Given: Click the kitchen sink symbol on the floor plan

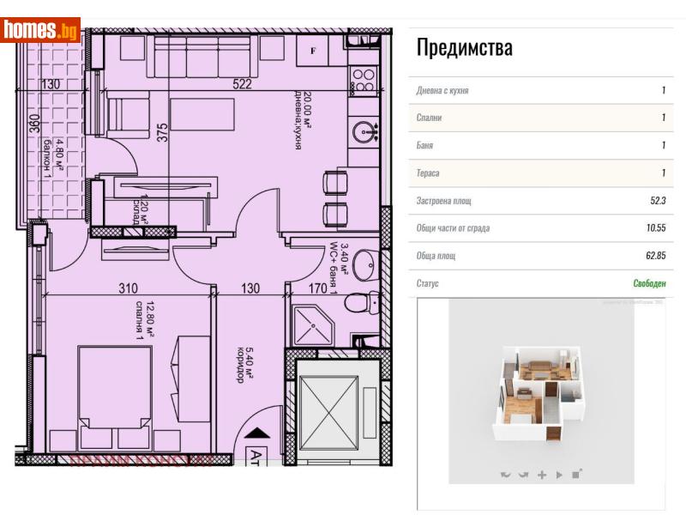Looking at the screenshot, I should pos(359,41).
